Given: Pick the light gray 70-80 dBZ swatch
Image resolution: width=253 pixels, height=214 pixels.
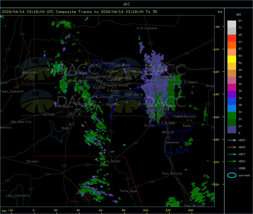Looking at the screenshot, I should 232,24.
